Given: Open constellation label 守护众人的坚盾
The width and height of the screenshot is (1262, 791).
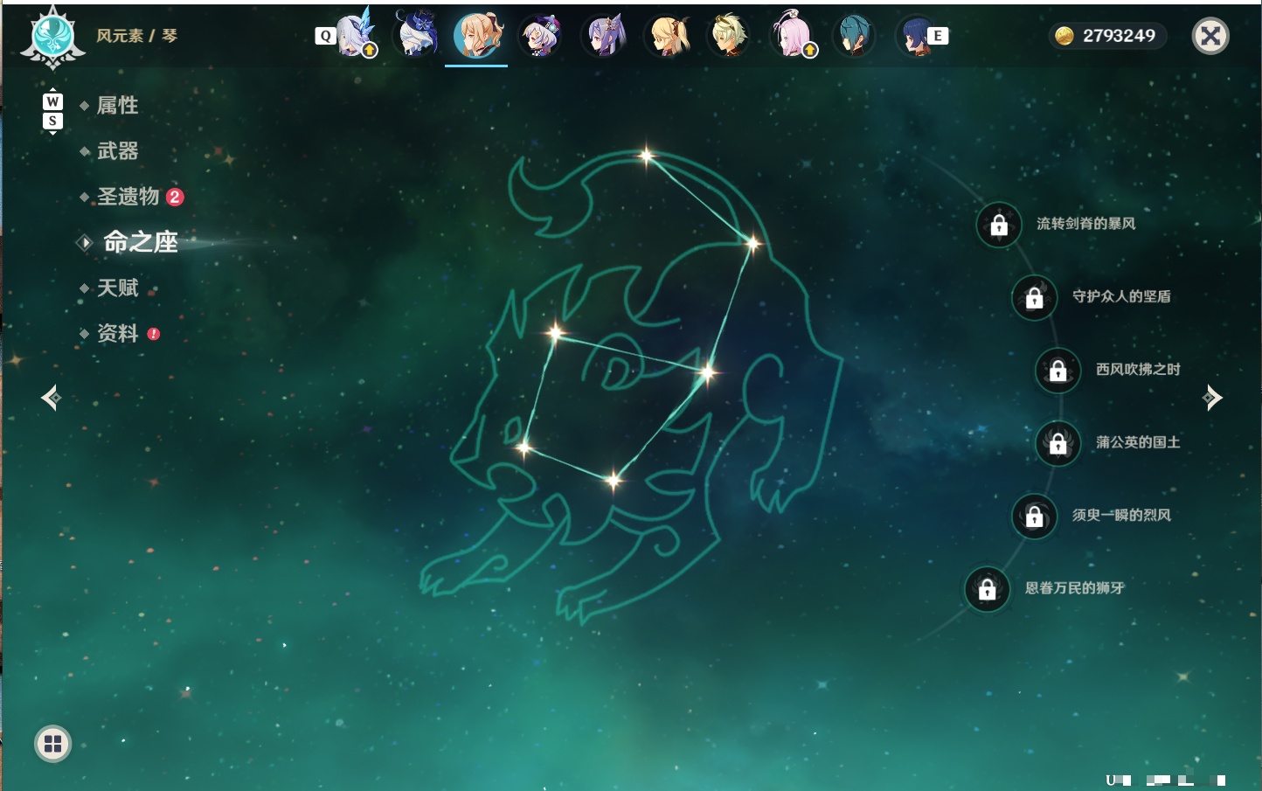Looking at the screenshot, I should pos(1121,296).
